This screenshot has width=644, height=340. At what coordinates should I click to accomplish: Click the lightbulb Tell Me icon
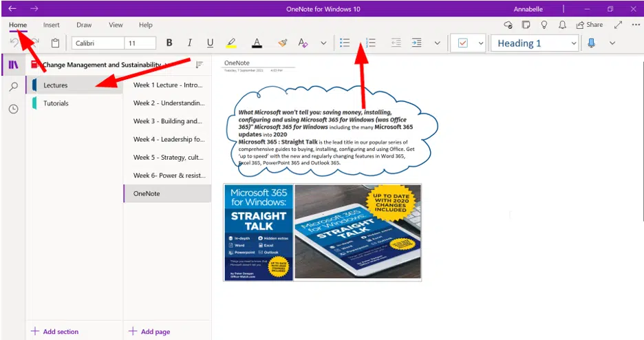click(x=544, y=25)
